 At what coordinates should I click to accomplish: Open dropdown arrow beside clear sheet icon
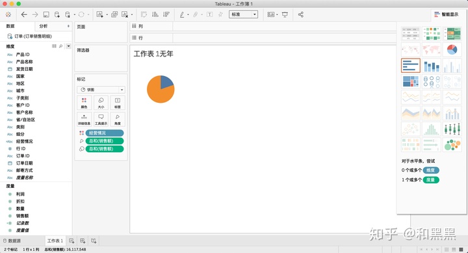click(132, 15)
